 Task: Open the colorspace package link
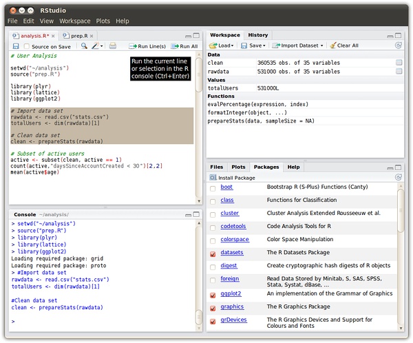pos(235,240)
